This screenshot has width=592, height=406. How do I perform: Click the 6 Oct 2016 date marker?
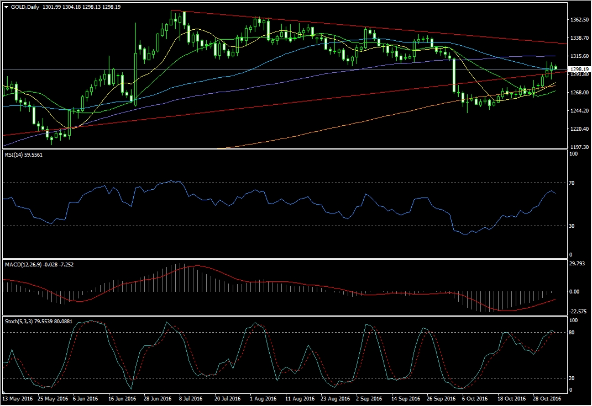click(x=475, y=398)
